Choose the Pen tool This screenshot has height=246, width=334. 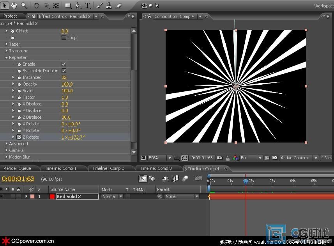coord(77,5)
